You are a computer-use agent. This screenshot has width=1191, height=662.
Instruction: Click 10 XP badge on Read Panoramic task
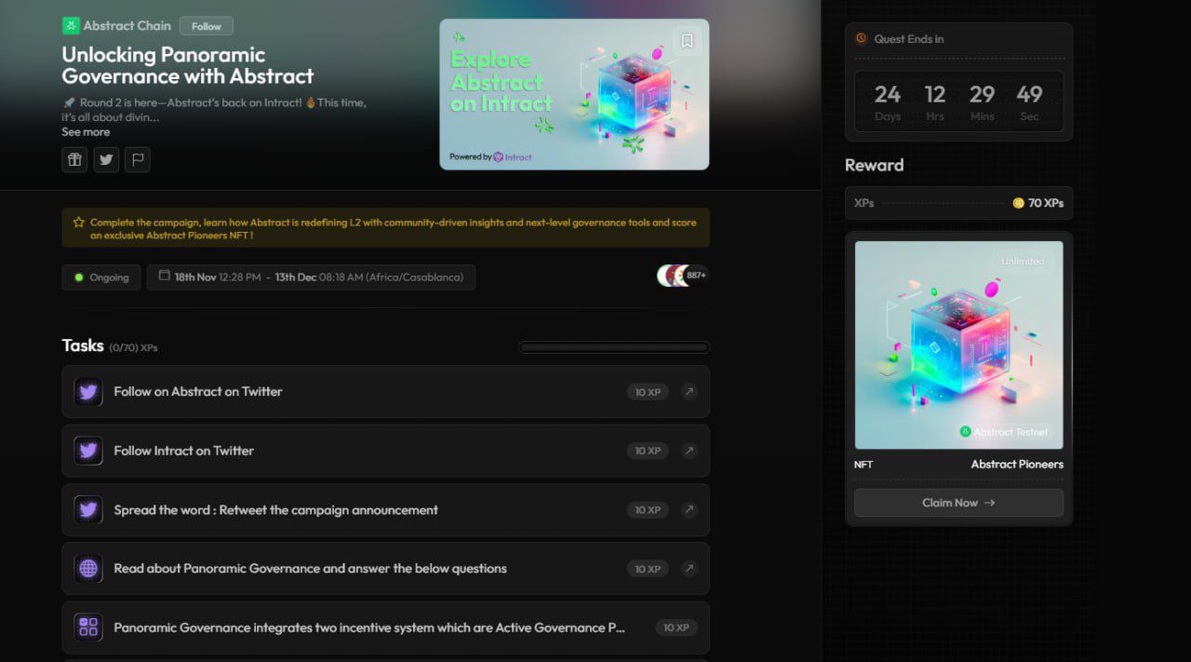(x=648, y=569)
